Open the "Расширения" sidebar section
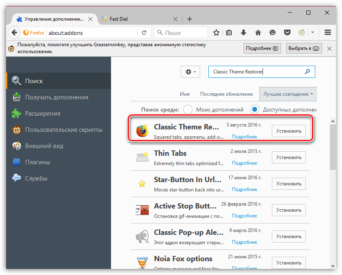This screenshot has height=275, width=342. [x=43, y=114]
